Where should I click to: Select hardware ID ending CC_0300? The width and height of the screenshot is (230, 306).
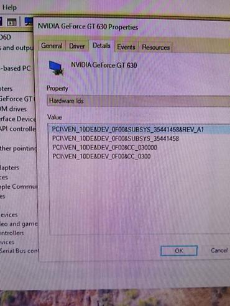(101, 156)
